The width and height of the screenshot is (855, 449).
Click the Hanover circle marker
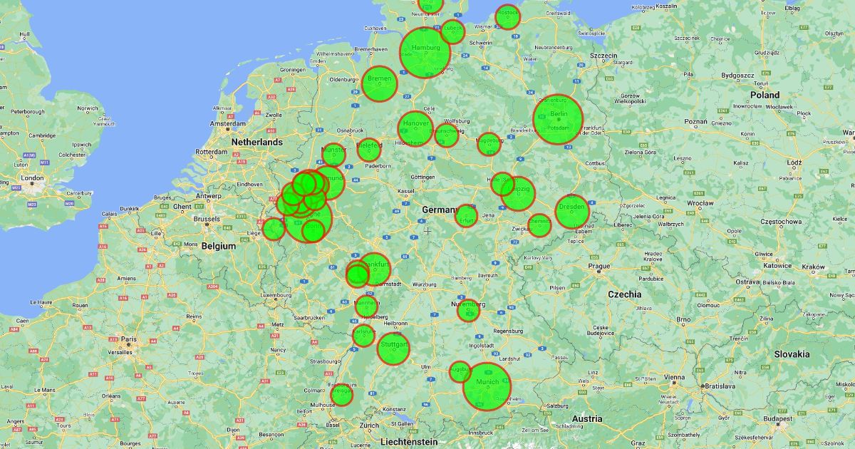coord(415,128)
